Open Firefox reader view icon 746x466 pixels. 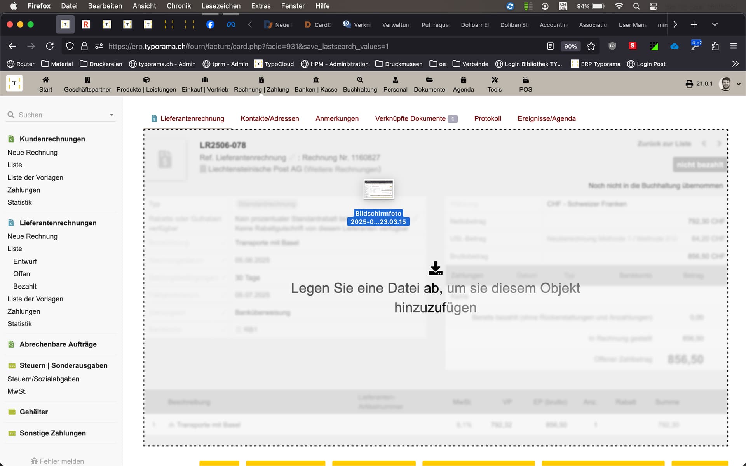point(550,46)
